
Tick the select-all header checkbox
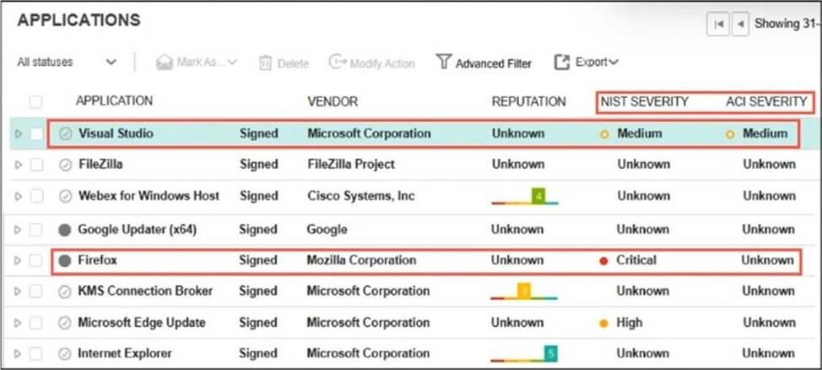35,102
